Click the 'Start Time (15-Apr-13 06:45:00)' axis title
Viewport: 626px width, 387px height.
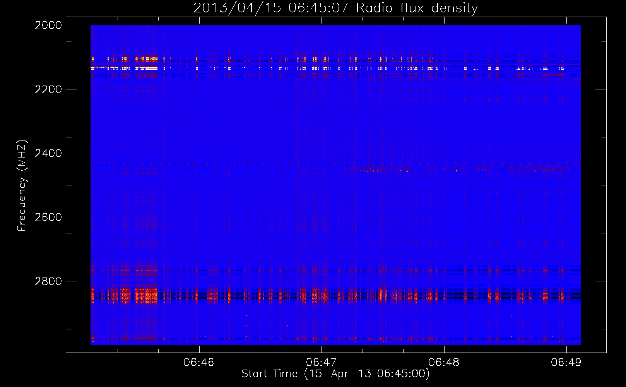[x=335, y=374]
